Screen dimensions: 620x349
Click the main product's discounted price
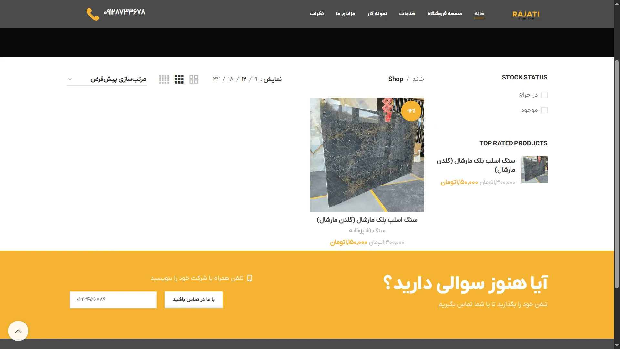pos(348,242)
